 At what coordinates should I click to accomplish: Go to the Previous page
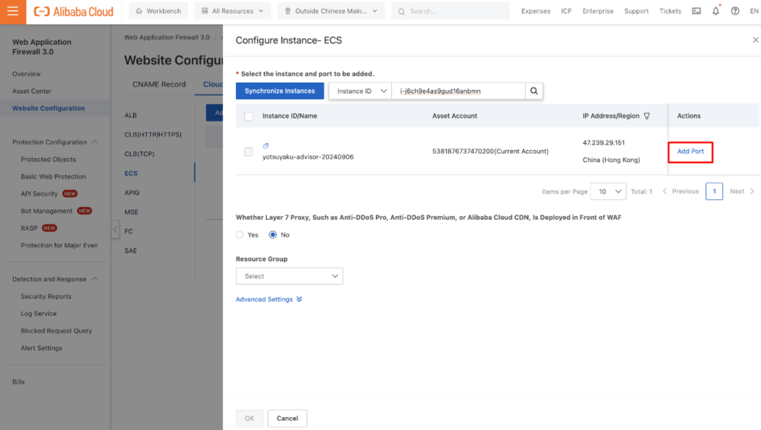click(681, 191)
